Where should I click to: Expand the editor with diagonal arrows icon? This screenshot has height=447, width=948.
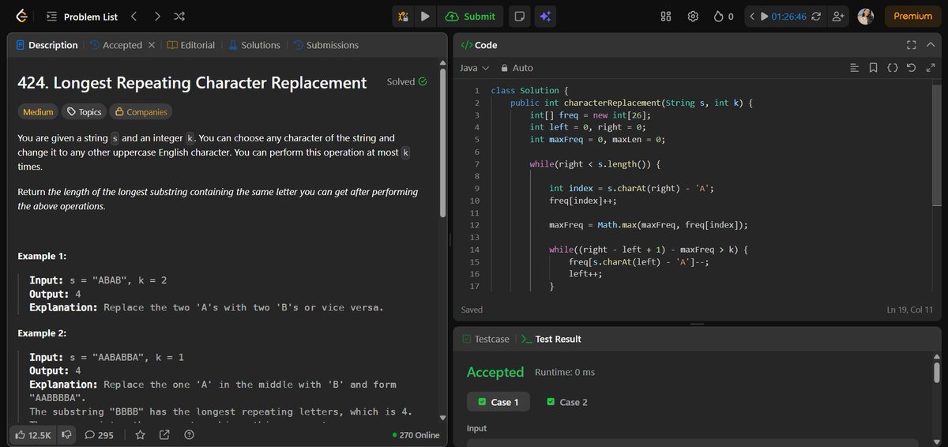point(930,68)
